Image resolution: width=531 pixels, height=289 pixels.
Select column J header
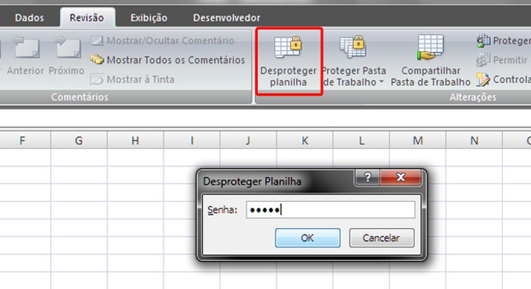point(248,140)
